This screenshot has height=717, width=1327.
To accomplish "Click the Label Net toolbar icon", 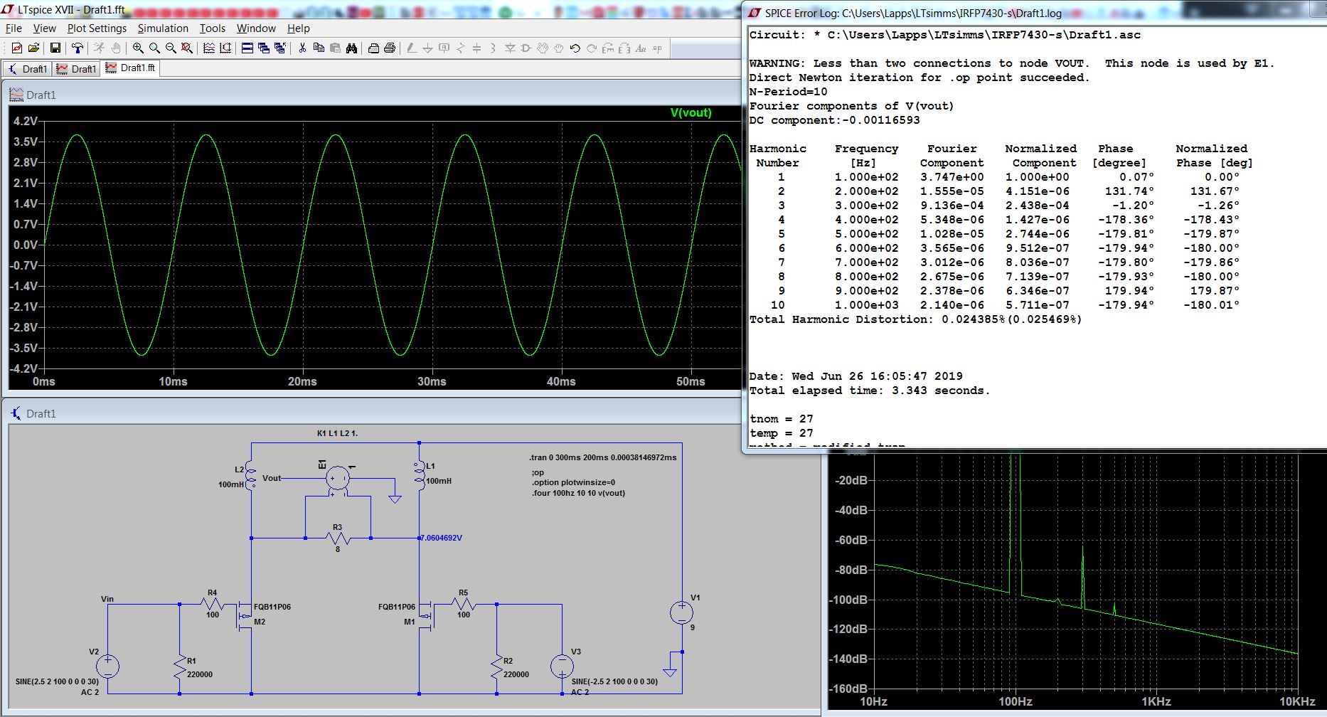I will 444,48.
